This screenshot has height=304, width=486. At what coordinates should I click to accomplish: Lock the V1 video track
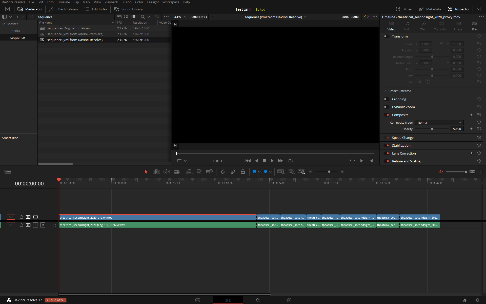[22, 217]
